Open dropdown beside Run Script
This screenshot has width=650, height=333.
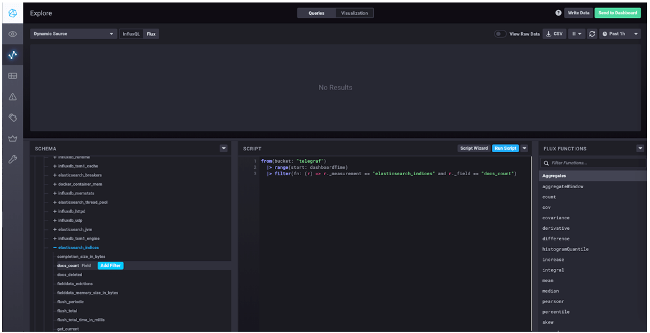coord(524,148)
